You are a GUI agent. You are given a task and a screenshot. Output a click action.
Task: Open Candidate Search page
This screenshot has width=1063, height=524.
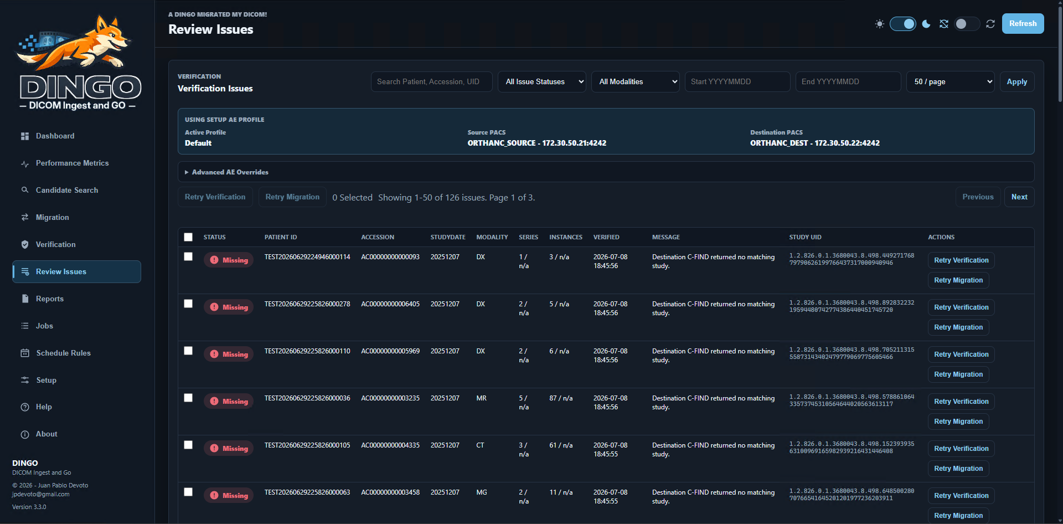77,190
